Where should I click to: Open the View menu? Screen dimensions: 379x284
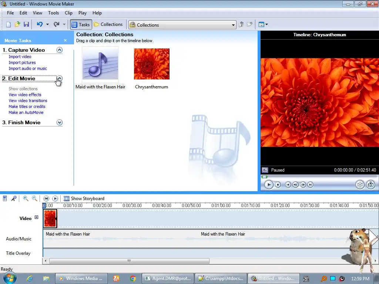click(37, 13)
